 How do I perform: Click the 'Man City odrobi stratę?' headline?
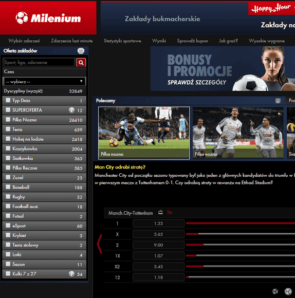pos(120,167)
